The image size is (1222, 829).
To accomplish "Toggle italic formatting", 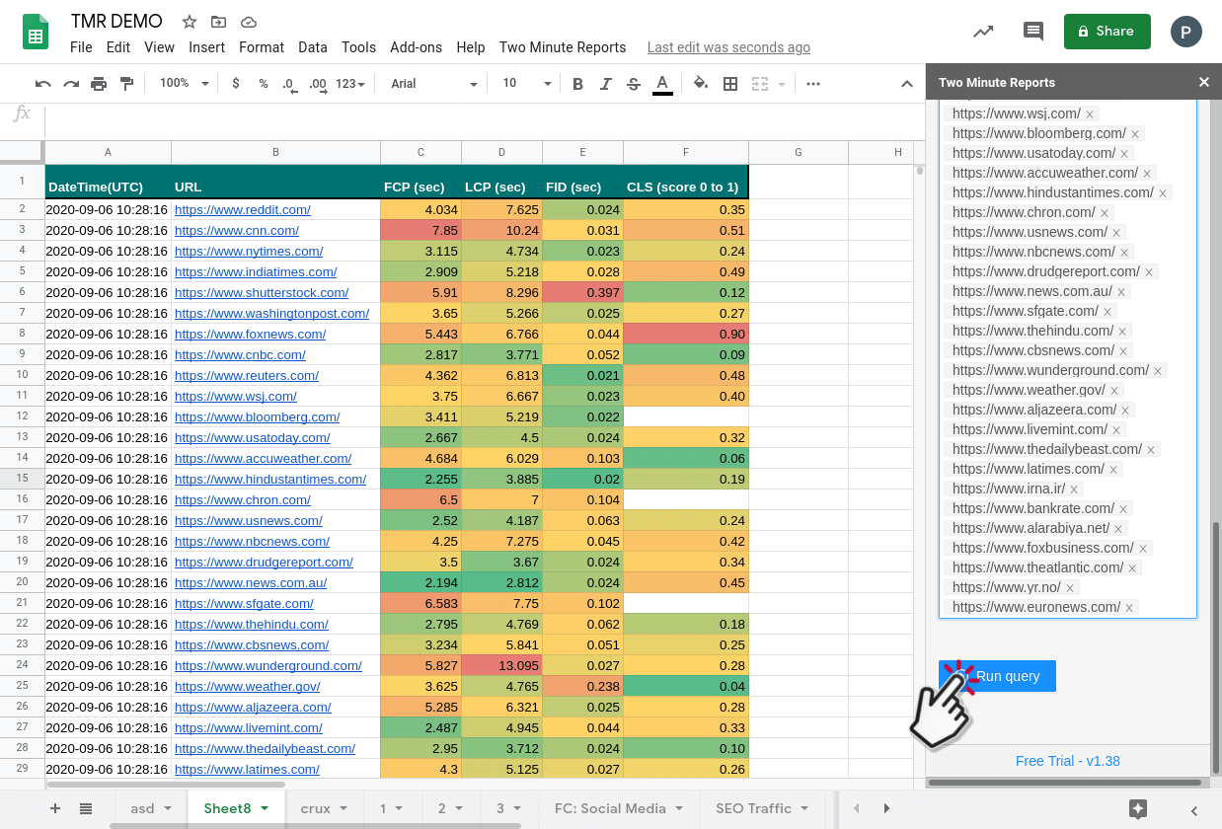I will point(606,84).
